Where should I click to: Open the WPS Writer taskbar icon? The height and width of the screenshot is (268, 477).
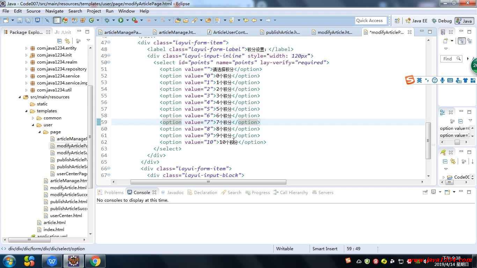pos(52,261)
